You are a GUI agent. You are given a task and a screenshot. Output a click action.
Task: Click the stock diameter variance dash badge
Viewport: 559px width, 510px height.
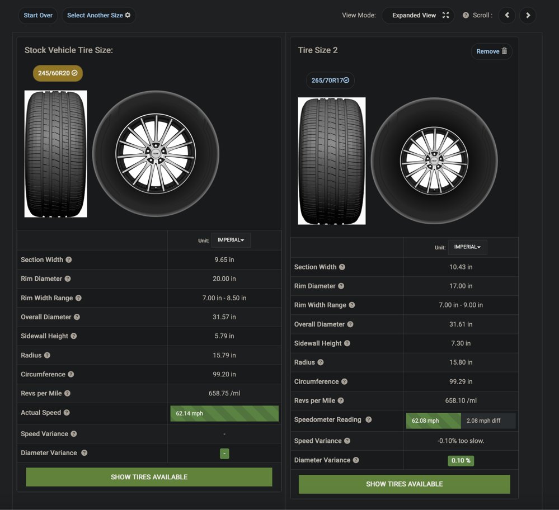click(224, 454)
